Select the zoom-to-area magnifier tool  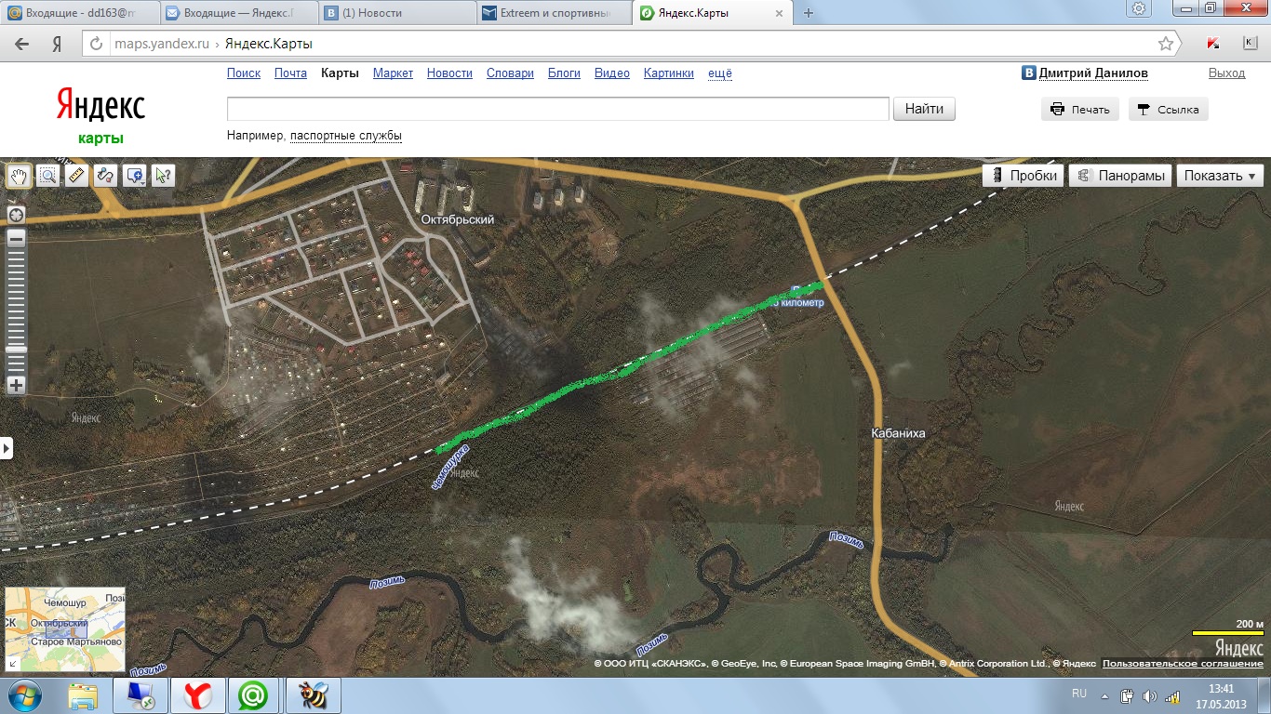pos(48,175)
